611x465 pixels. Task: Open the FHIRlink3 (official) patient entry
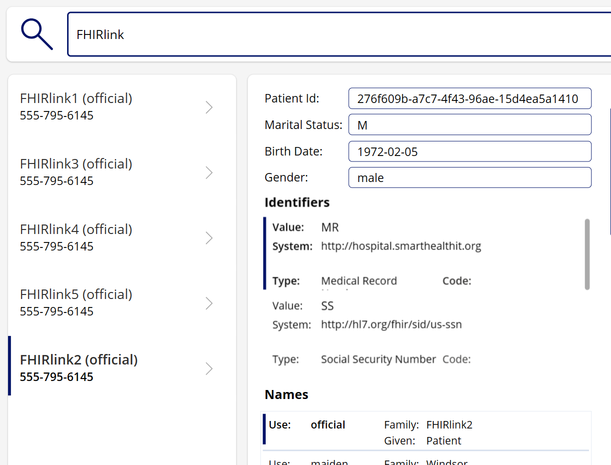[x=122, y=172]
